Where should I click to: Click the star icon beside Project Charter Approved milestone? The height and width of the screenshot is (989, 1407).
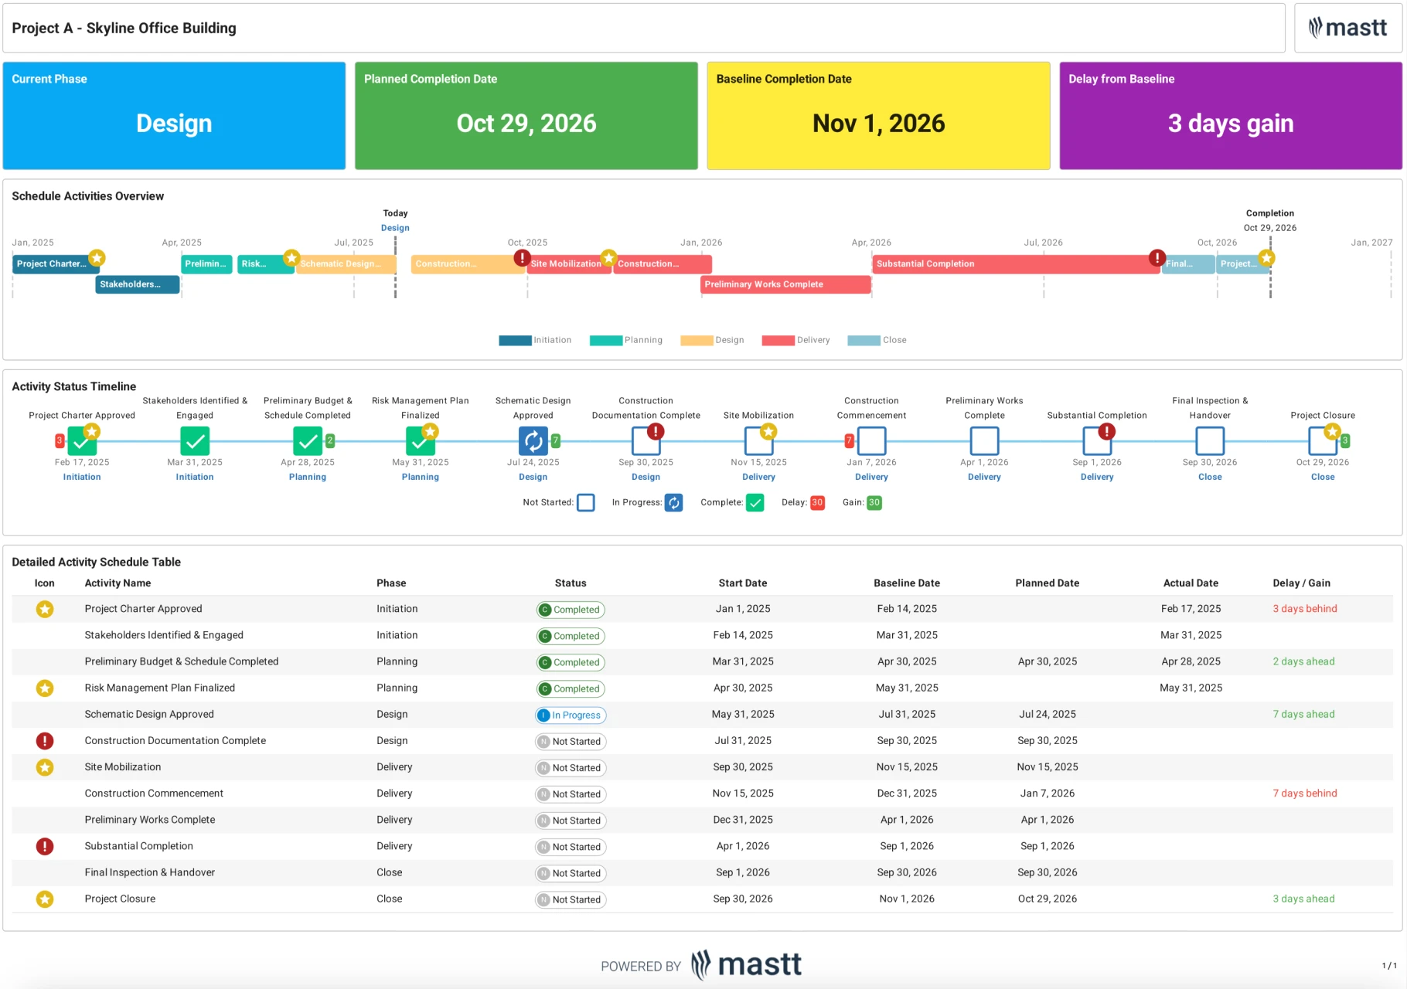click(97, 258)
